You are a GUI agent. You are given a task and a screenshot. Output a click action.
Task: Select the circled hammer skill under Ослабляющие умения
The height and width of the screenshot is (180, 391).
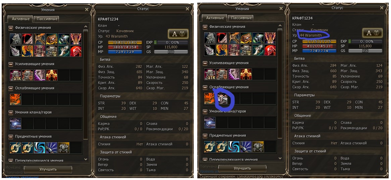(x=222, y=98)
